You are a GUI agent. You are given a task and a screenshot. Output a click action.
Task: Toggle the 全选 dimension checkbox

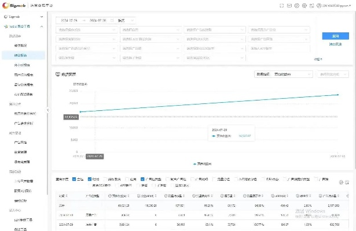click(x=74, y=179)
